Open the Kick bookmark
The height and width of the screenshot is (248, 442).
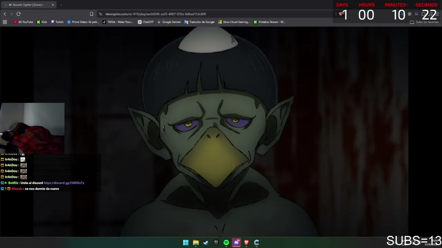click(42, 22)
